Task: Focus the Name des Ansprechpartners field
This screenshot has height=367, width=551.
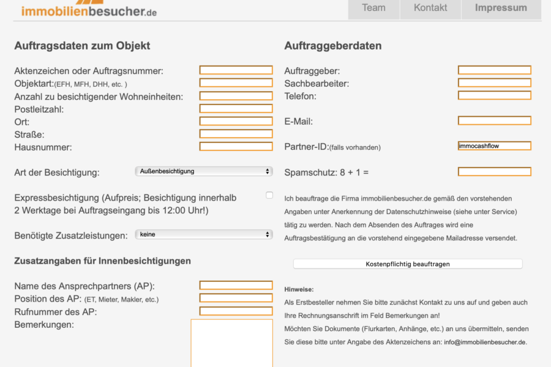Action: 236,286
